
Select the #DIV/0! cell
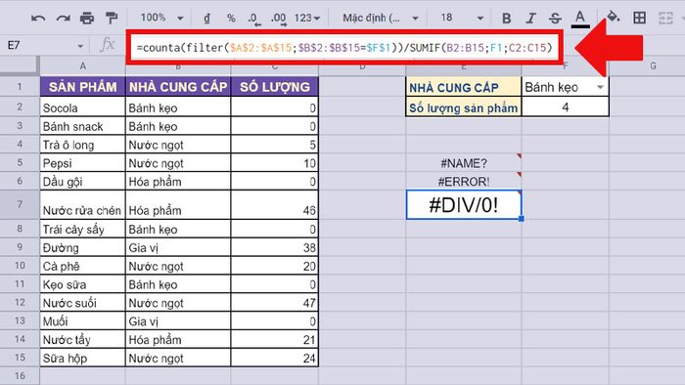(x=464, y=204)
